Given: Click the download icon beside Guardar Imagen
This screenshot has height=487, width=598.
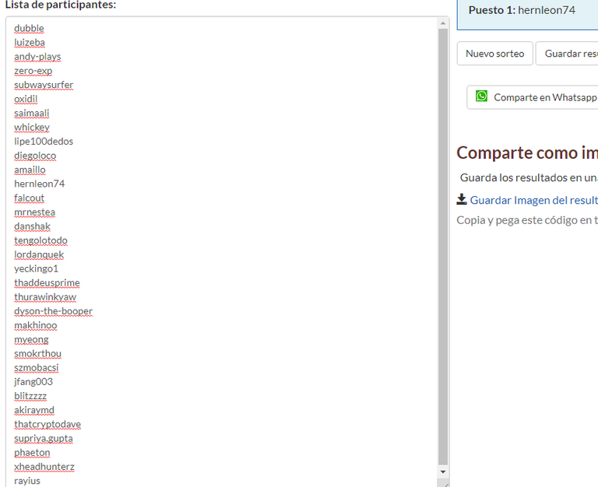Looking at the screenshot, I should (x=462, y=199).
